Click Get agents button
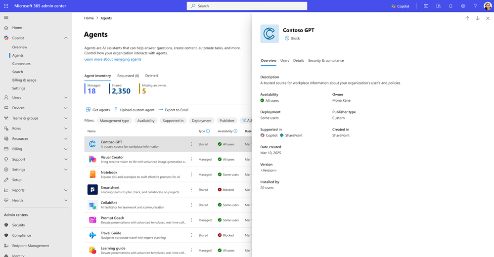This screenshot has width=494, height=257. point(98,110)
